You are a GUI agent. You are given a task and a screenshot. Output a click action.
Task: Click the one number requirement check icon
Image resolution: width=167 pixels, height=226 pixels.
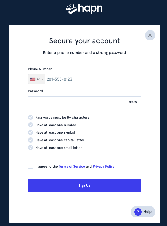[31, 125]
